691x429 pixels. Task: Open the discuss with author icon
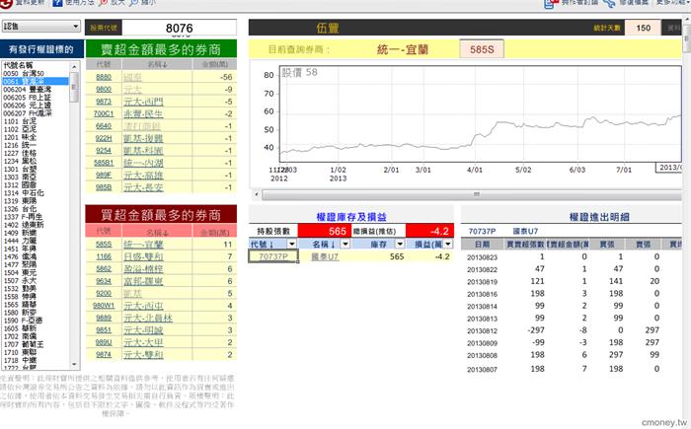tap(551, 4)
